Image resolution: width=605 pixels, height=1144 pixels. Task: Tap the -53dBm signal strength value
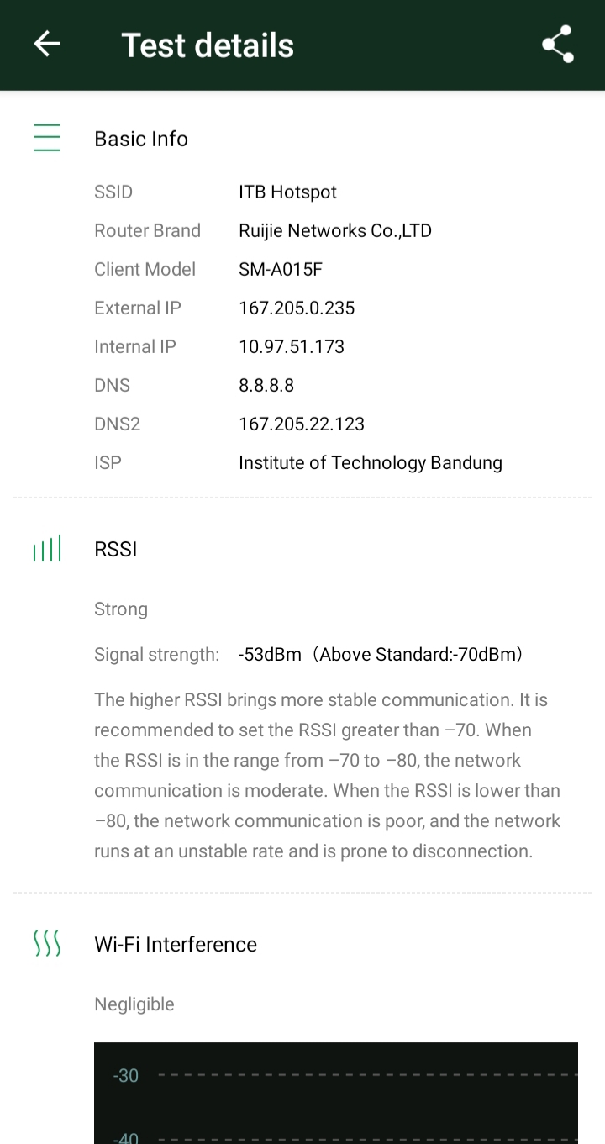coord(270,654)
